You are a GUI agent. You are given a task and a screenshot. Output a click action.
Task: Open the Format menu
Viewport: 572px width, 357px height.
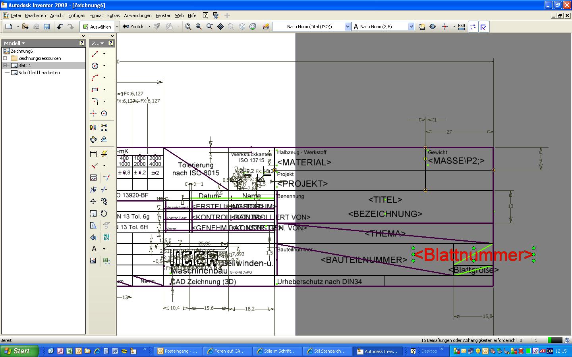96,15
